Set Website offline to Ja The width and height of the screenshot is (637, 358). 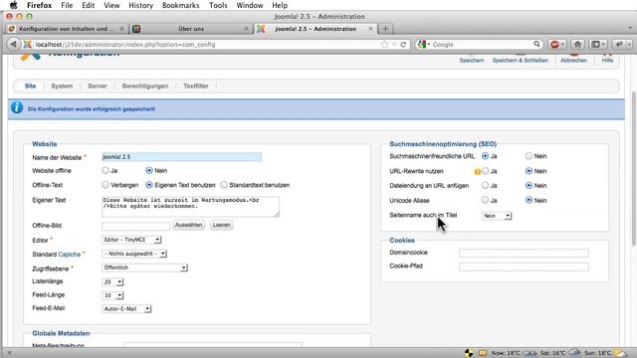[106, 170]
